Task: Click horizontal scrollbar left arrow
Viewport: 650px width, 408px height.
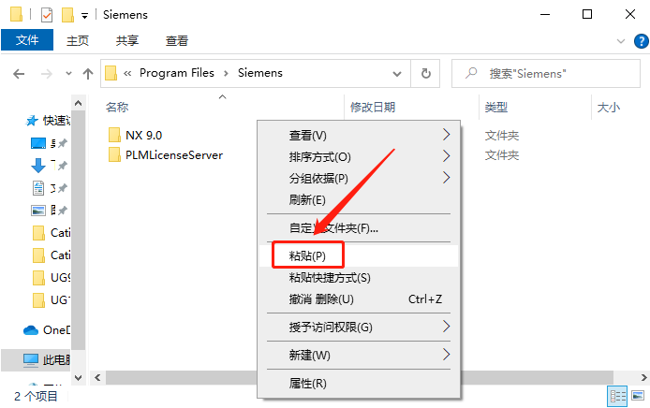Action: pyautogui.click(x=97, y=377)
